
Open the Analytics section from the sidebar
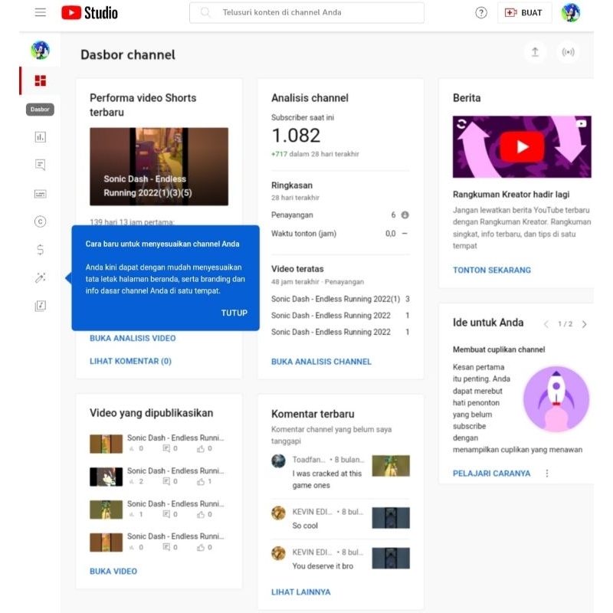pos(40,136)
